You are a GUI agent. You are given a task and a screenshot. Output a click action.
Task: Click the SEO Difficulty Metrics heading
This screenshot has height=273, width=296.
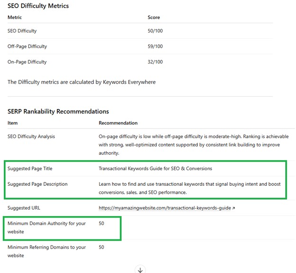pos(38,6)
